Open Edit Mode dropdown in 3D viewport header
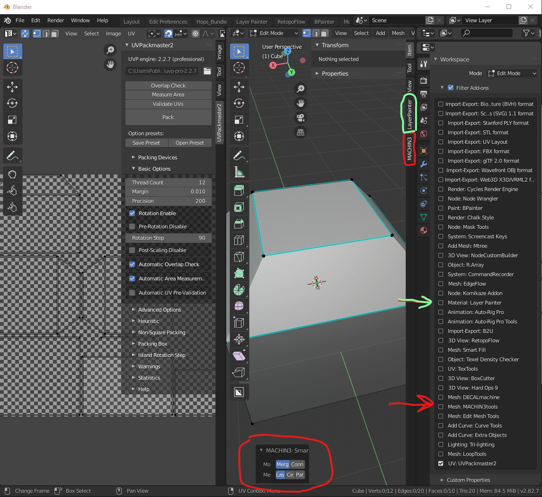The width and height of the screenshot is (542, 497). click(x=274, y=33)
